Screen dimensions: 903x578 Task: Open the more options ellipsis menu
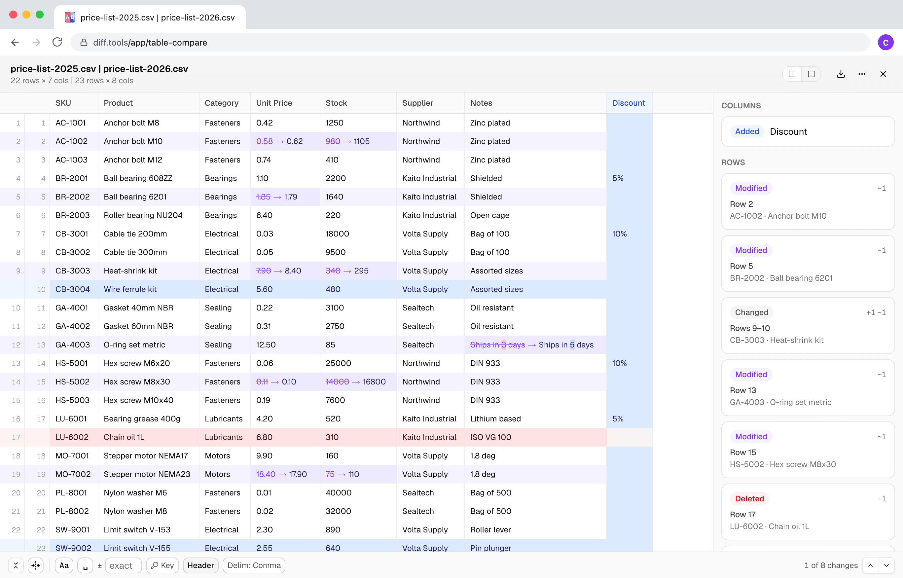[862, 74]
